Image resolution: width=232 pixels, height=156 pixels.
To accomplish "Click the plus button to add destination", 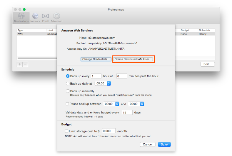I will click(x=20, y=64).
